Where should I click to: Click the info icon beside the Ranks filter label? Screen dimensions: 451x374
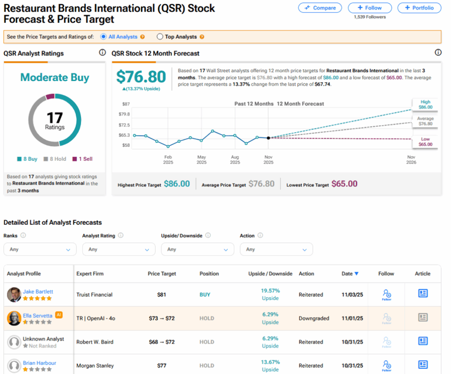pos(23,235)
